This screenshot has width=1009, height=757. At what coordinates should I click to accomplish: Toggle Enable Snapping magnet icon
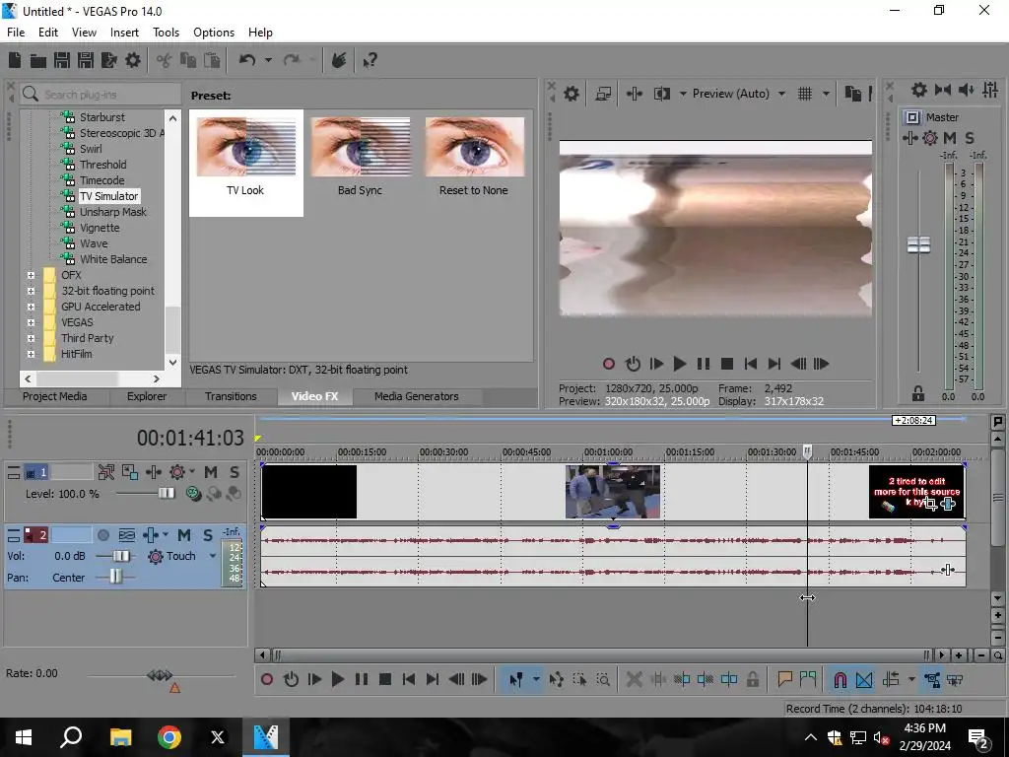pyautogui.click(x=840, y=679)
